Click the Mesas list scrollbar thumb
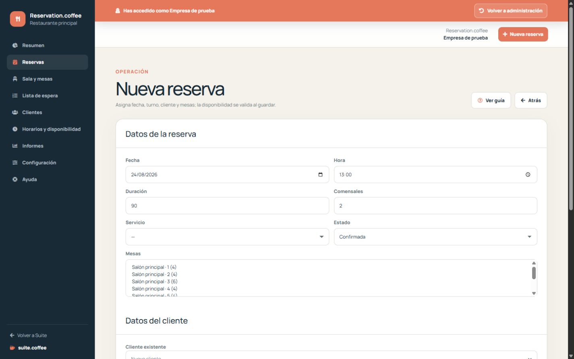 click(534, 273)
